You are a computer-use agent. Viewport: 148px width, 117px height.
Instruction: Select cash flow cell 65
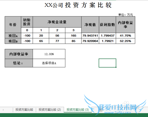tap(41, 41)
